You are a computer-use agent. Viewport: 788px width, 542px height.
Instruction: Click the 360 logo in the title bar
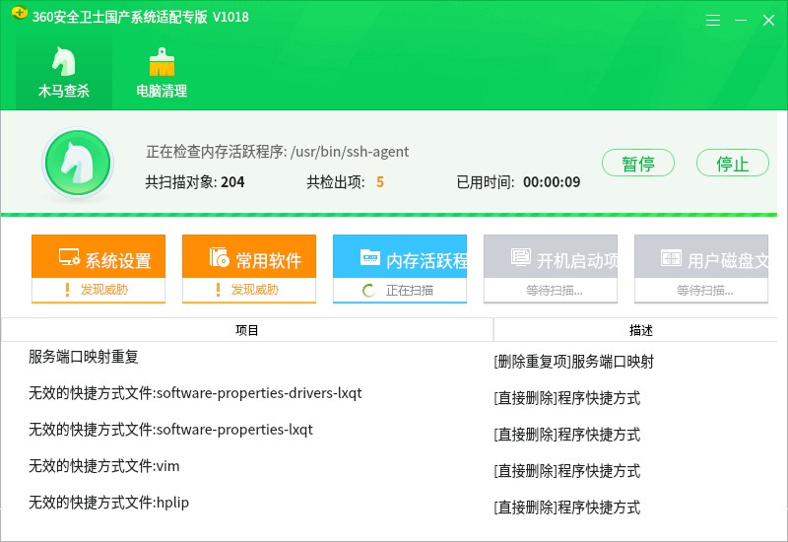[x=19, y=13]
